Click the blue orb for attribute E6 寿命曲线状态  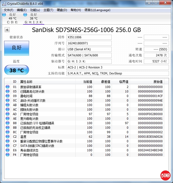coord(8,150)
